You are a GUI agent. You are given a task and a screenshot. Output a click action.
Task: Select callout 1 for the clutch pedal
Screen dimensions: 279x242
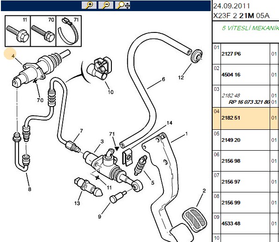(187, 134)
